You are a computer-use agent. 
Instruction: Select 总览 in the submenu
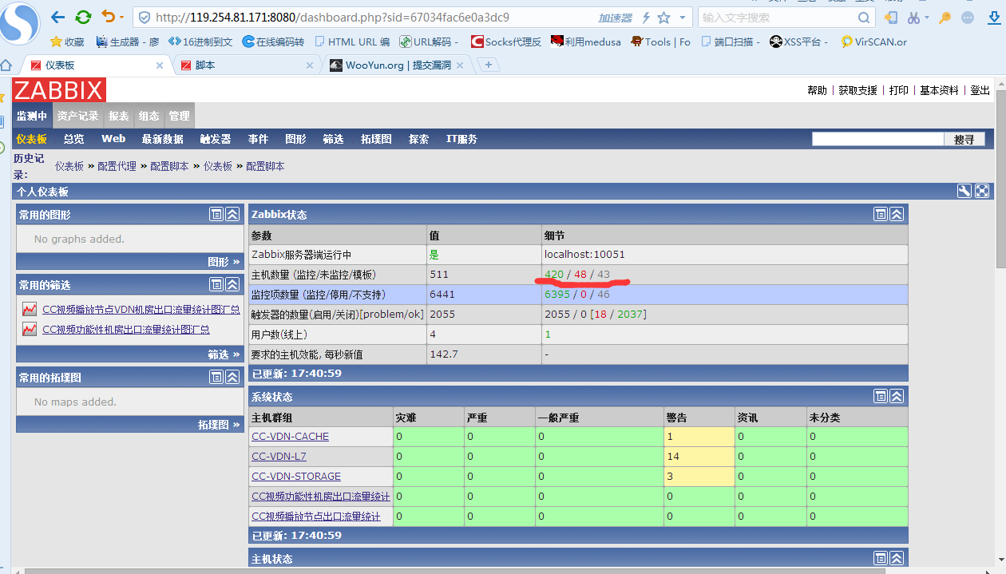click(74, 139)
